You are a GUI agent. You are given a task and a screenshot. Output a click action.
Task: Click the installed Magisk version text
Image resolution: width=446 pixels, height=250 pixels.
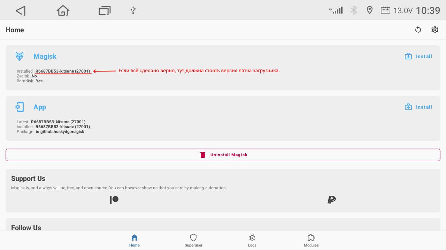click(63, 71)
